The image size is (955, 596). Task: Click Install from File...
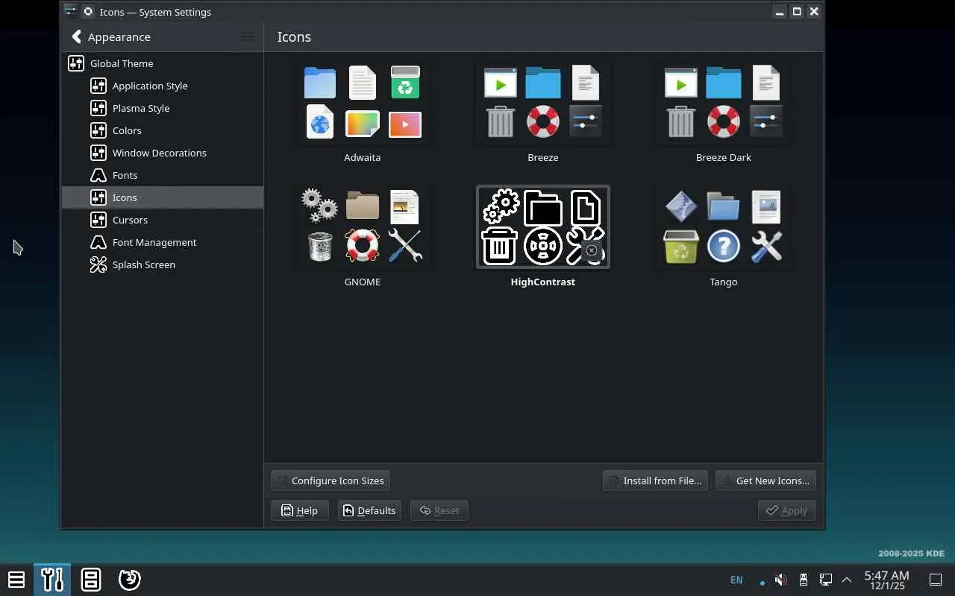(655, 481)
